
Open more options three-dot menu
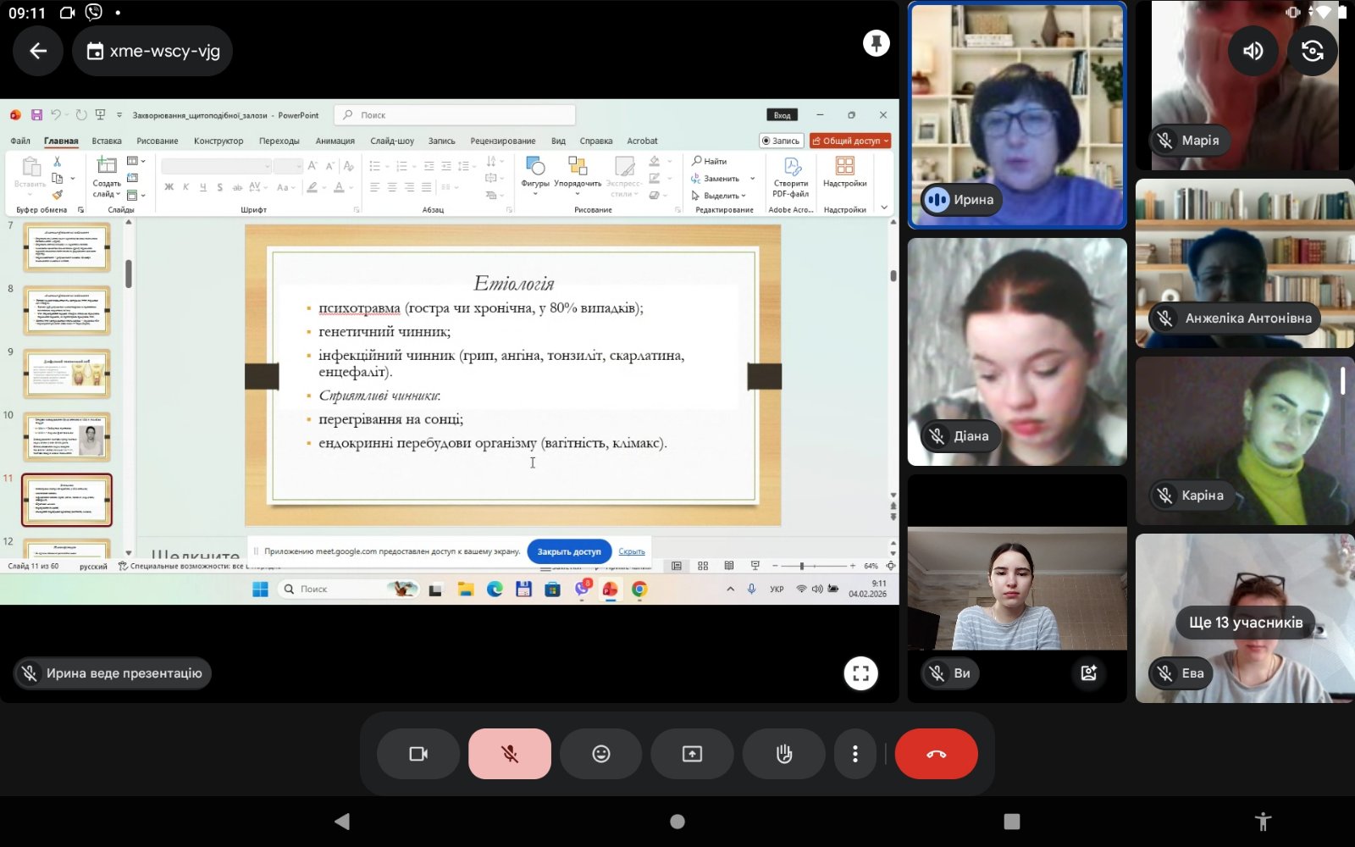[x=854, y=754]
